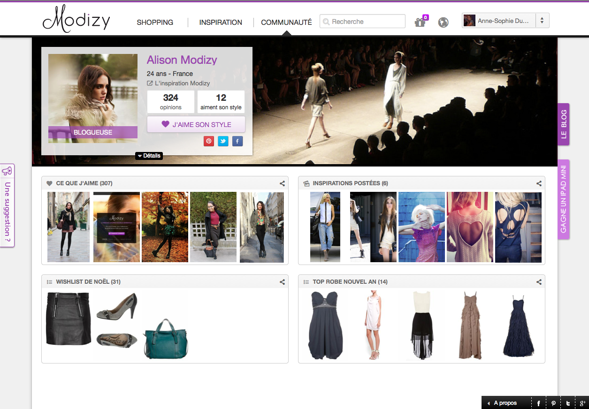Click the gift box icon in header
Viewport: 589px width, 409px height.
(420, 23)
